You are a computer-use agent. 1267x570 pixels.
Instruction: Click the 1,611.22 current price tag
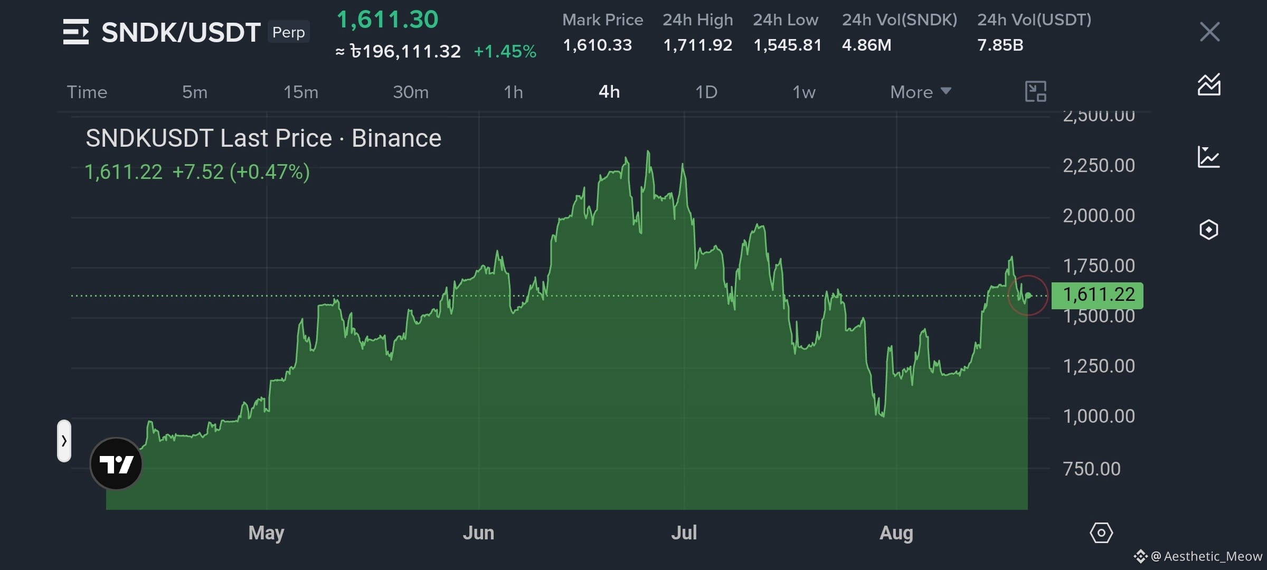(x=1098, y=295)
